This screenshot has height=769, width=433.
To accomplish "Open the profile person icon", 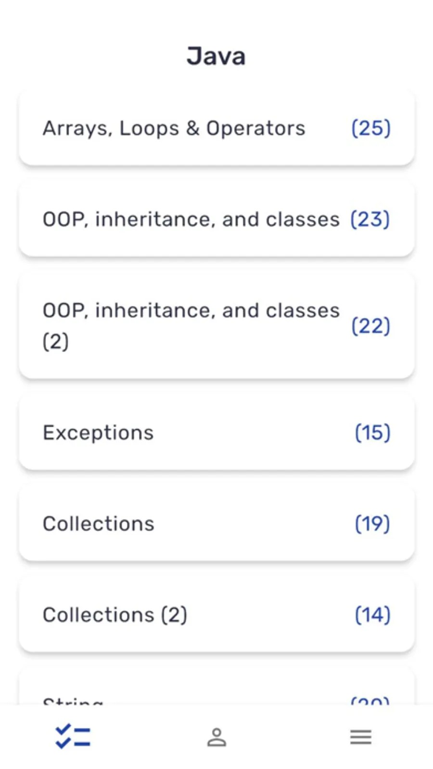I will coord(216,737).
